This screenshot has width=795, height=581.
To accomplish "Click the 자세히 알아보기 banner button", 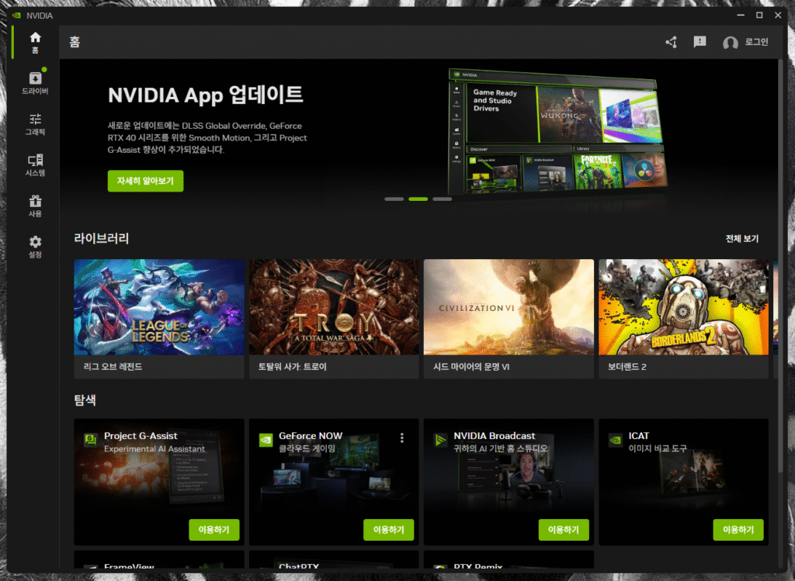I will 145,181.
